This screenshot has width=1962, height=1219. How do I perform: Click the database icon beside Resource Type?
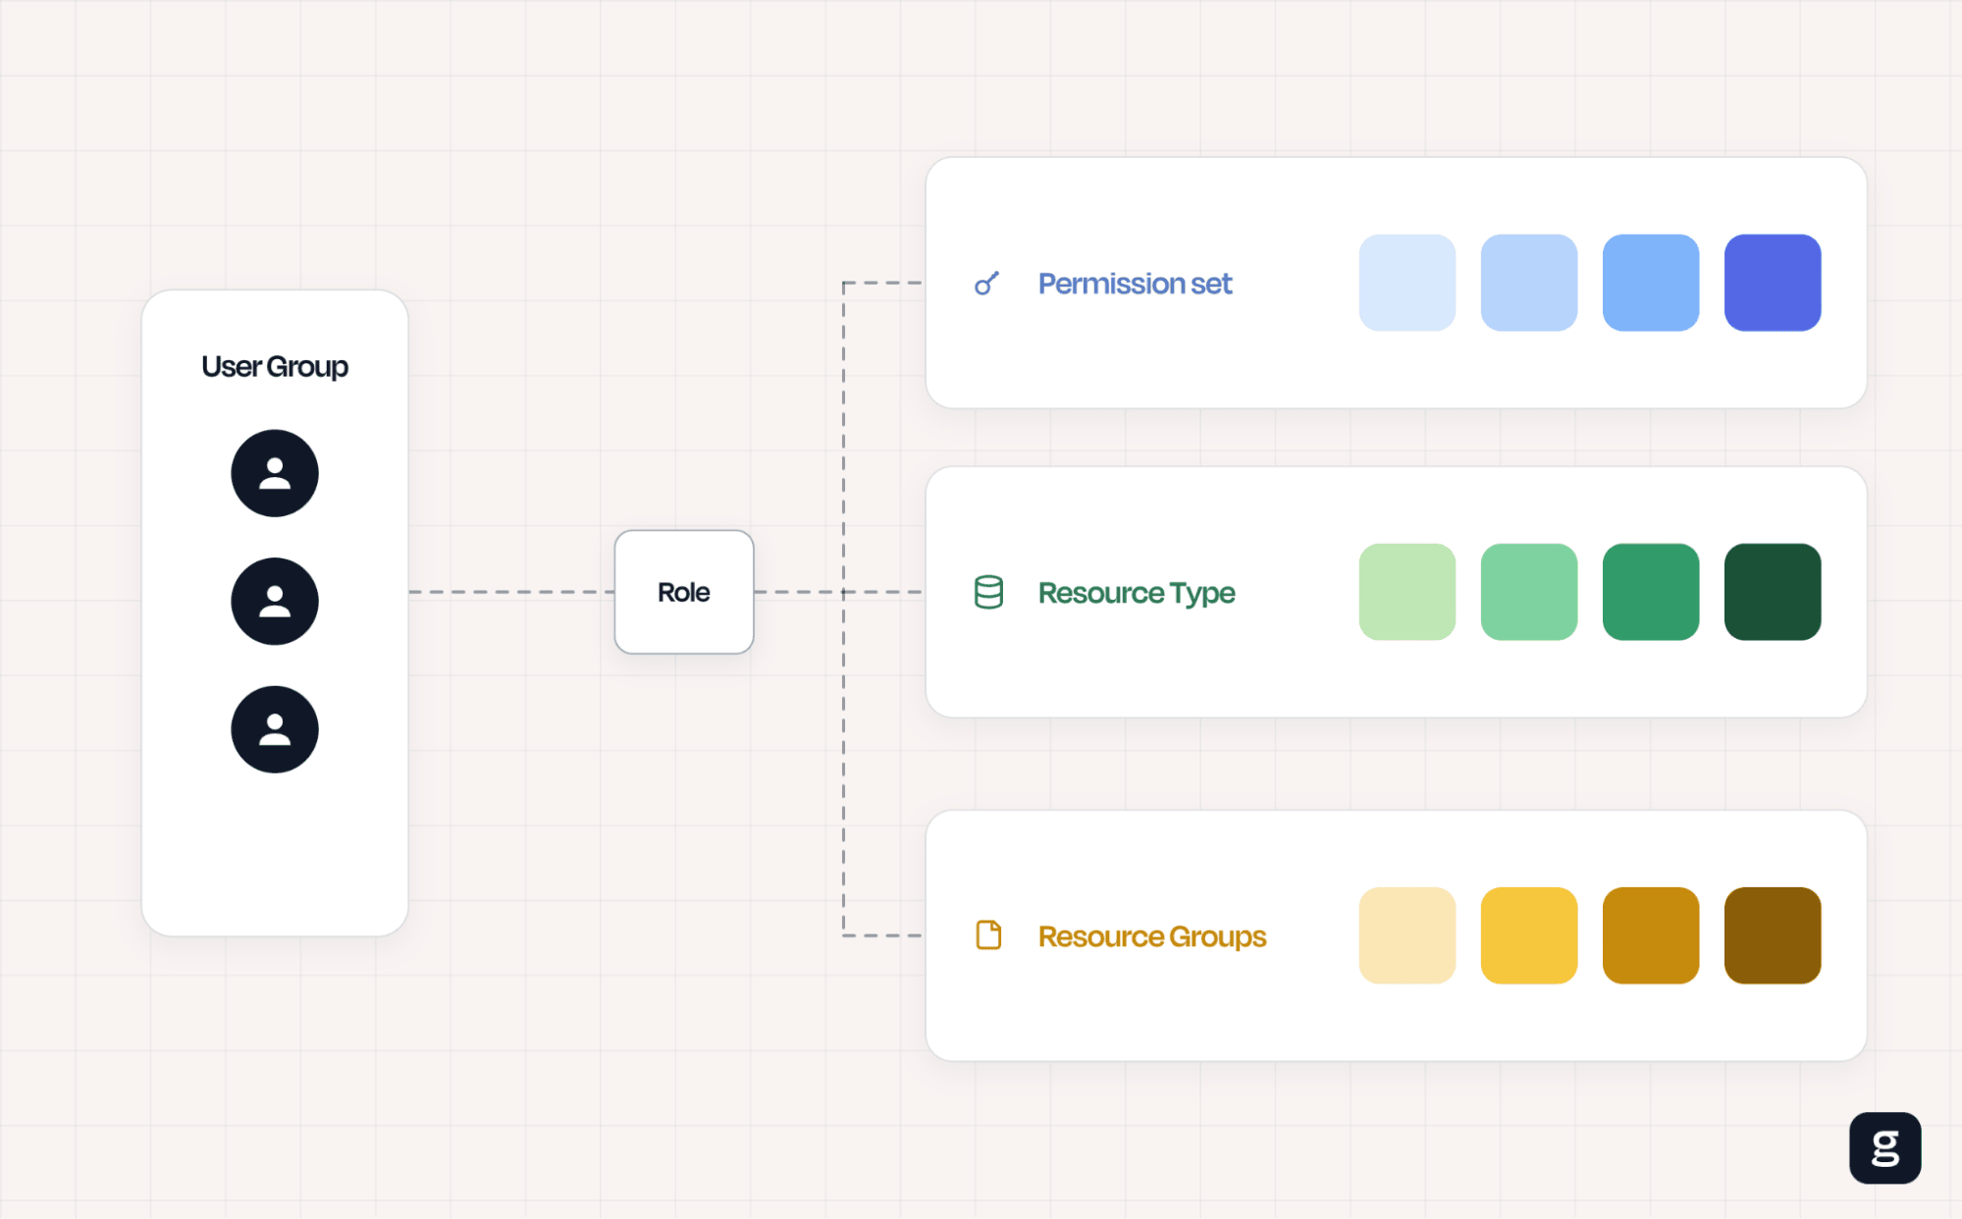coord(988,592)
